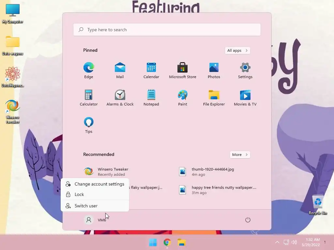This screenshot has height=250, width=334.
Task: Open Alarms & Clock app
Action: 120,98
